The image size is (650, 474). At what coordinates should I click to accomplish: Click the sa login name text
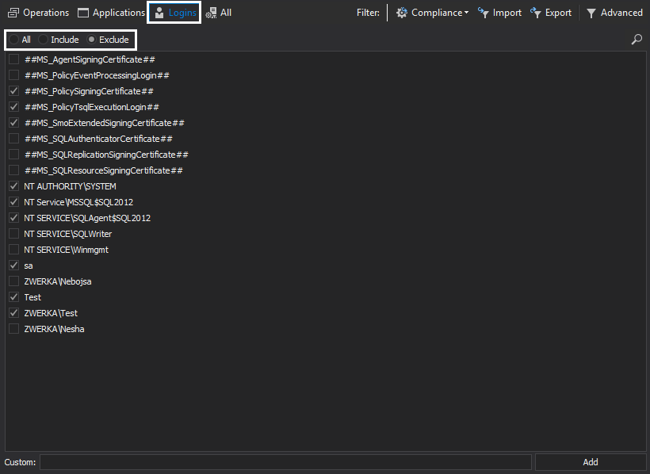(x=29, y=266)
